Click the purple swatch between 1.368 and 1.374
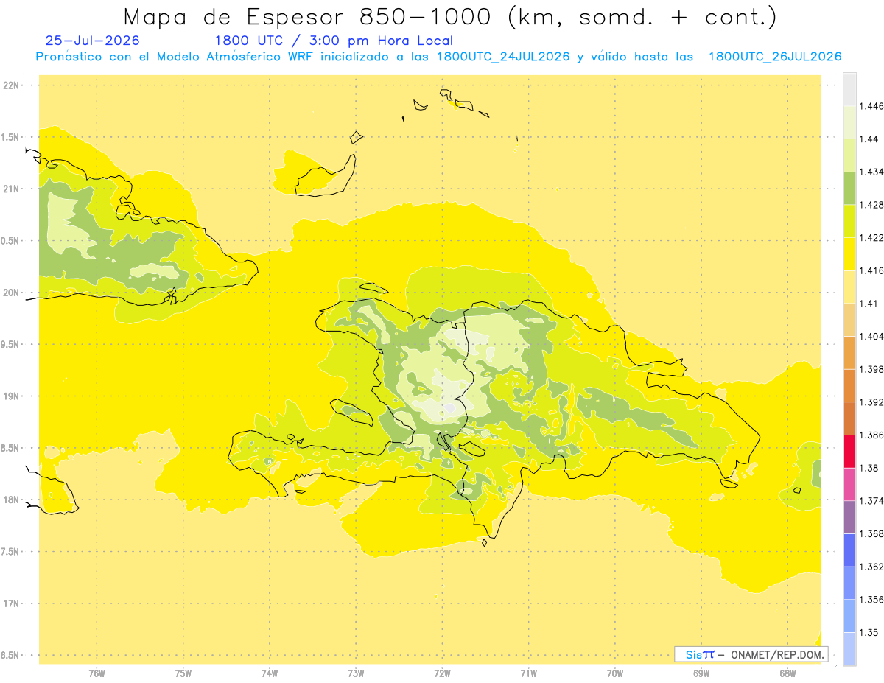884x683 pixels. pos(849,517)
